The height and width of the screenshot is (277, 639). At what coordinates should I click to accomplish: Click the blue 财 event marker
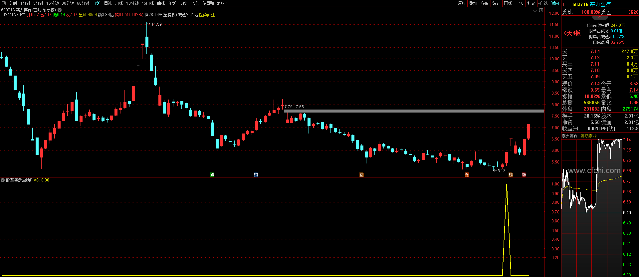pos(256,174)
